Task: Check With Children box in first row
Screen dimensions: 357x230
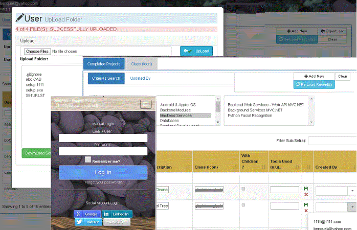Action: (243, 189)
